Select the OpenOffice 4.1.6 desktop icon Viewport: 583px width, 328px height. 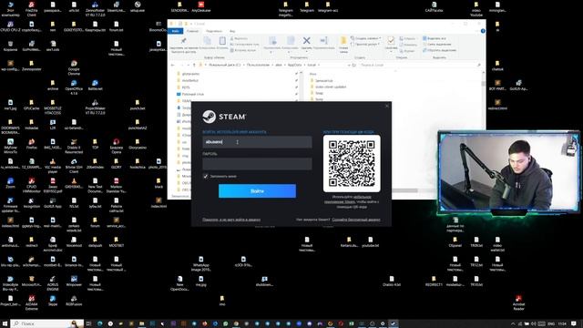pyautogui.click(x=74, y=87)
